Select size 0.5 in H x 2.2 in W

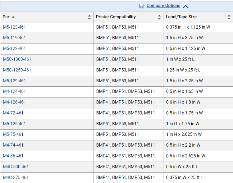pyautogui.click(x=183, y=145)
